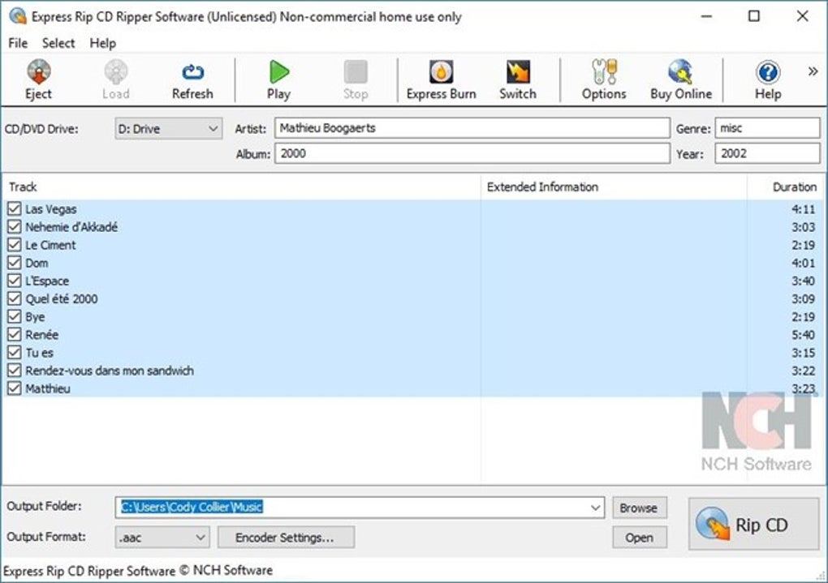Click the Buy Online toolbar icon
Viewport: 828px width, 583px height.
(x=681, y=71)
